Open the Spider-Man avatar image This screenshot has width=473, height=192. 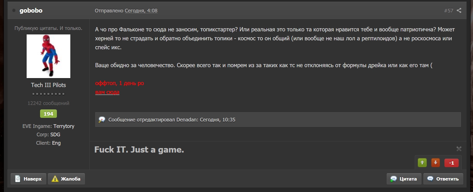point(48,56)
